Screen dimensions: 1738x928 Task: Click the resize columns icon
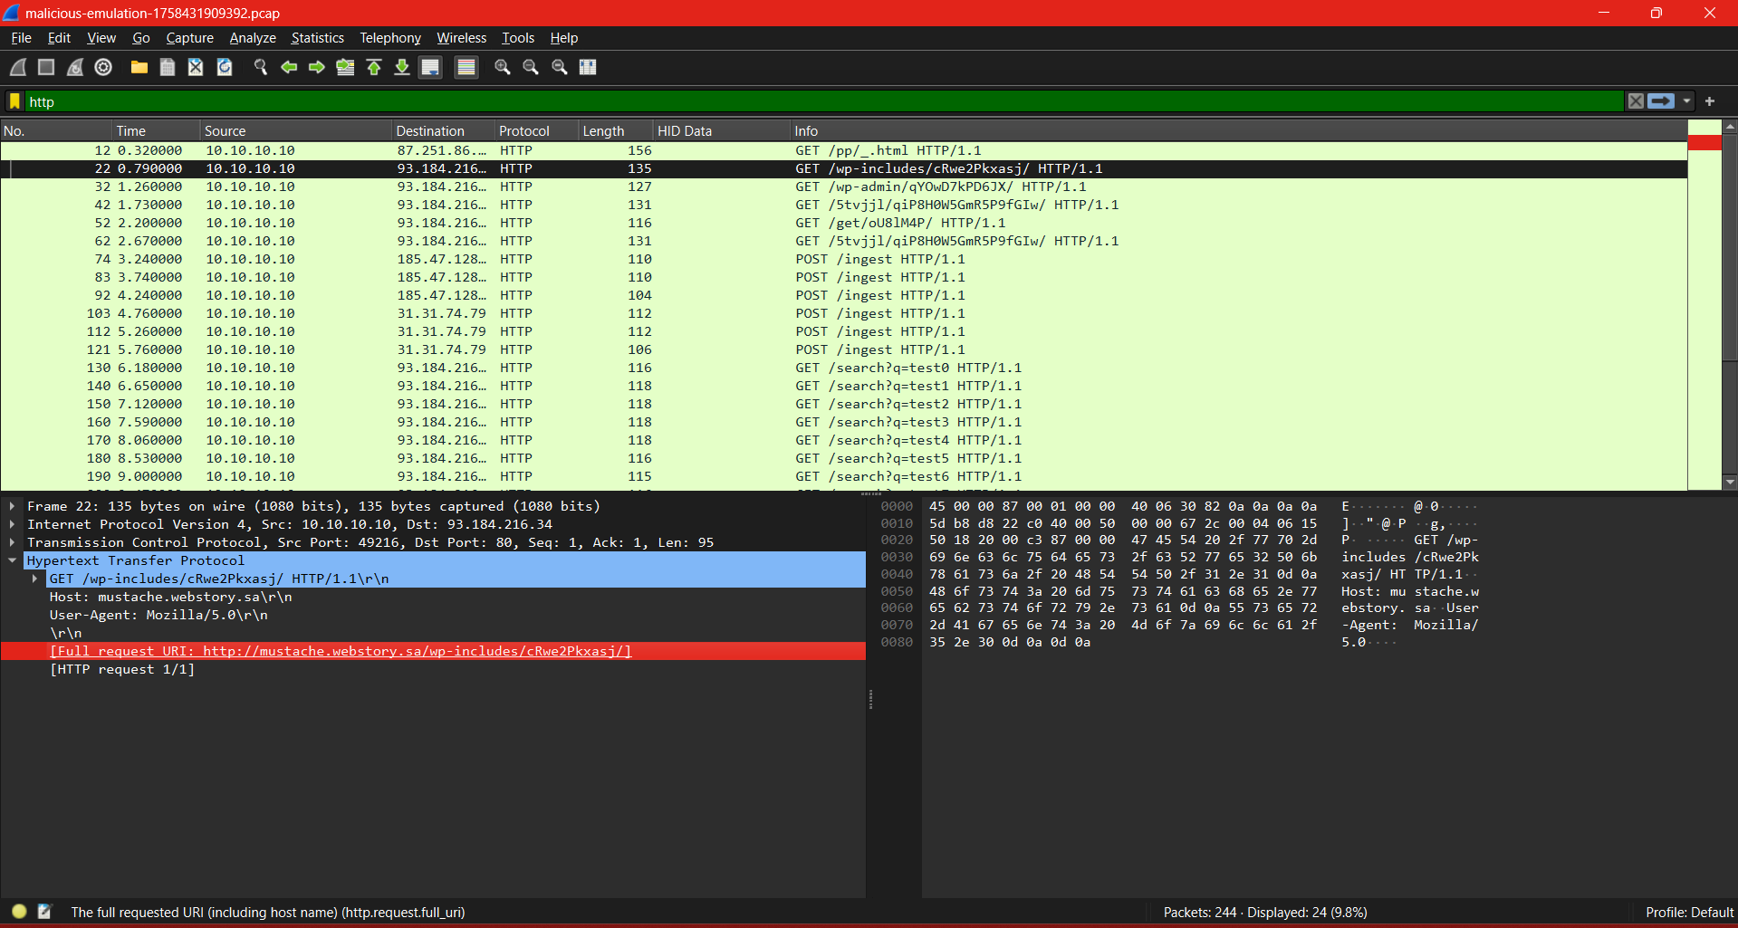point(588,67)
